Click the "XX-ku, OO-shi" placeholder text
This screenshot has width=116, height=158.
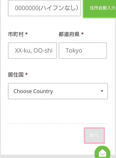pyautogui.click(x=34, y=50)
